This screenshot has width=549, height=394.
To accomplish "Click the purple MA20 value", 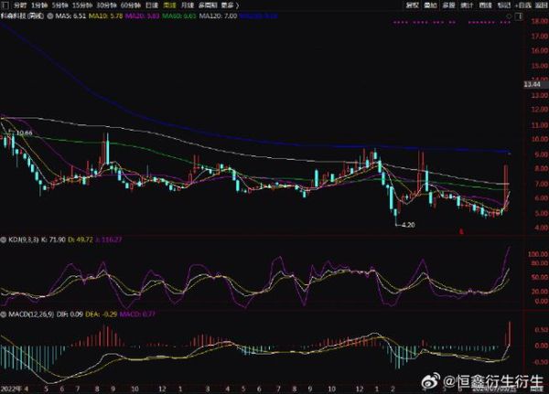I will pos(143,16).
